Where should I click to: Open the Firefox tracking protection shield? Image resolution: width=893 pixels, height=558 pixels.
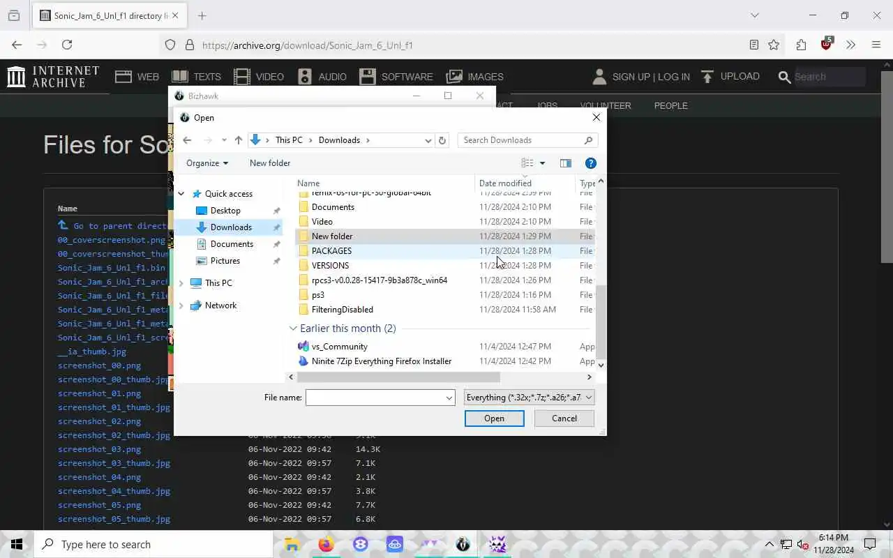tap(170, 45)
